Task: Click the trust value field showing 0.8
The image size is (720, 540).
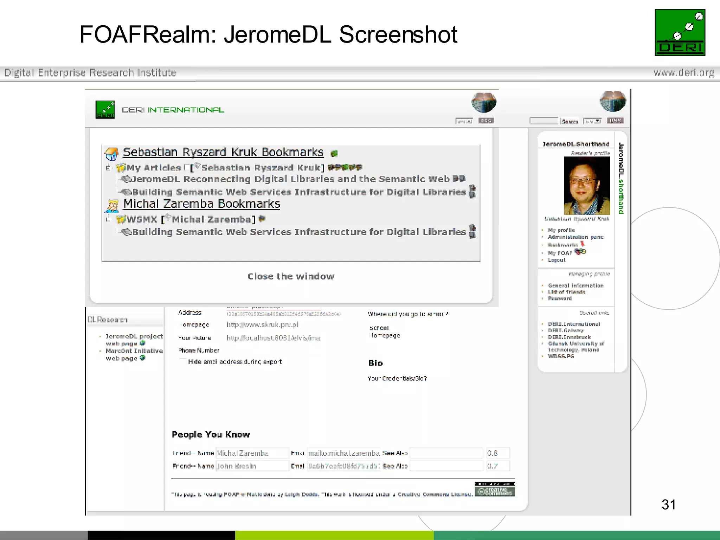Action: tap(498, 453)
